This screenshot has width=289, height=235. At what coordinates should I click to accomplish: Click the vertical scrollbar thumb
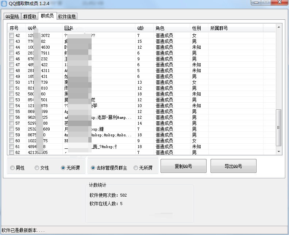point(279,128)
